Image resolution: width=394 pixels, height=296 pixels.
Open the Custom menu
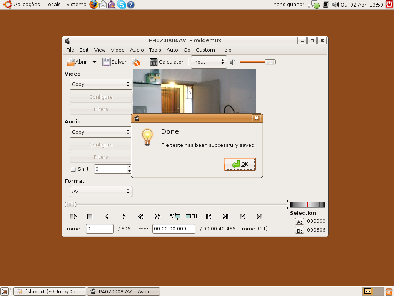coord(205,50)
